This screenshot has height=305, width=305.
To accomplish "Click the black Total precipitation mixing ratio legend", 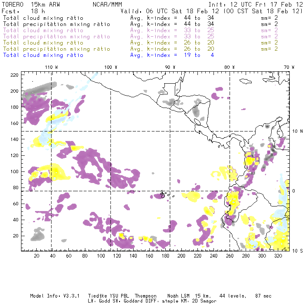I will coord(56,24).
